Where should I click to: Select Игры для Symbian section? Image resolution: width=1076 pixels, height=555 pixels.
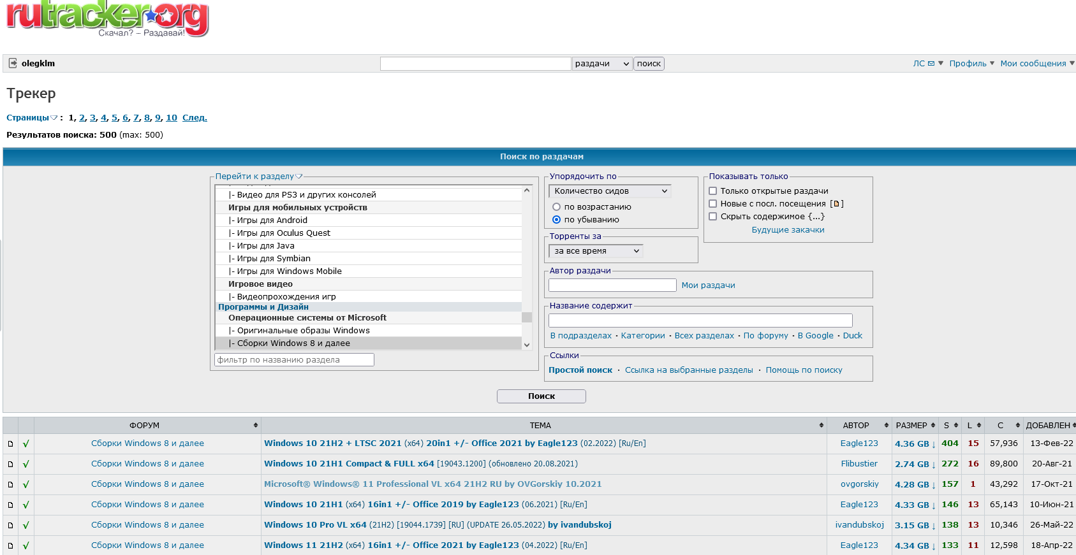tap(369, 259)
